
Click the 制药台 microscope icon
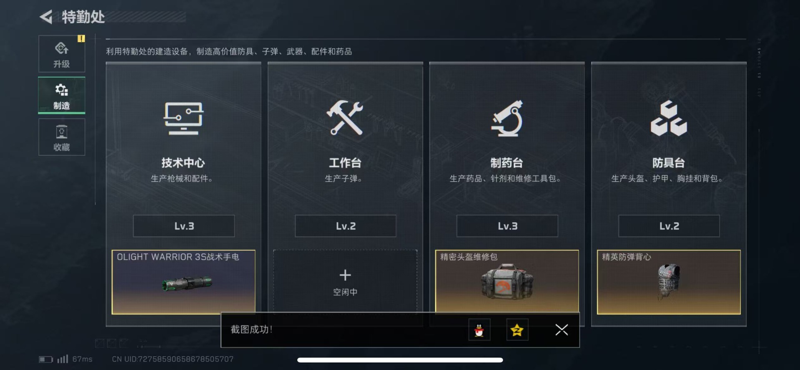[507, 118]
